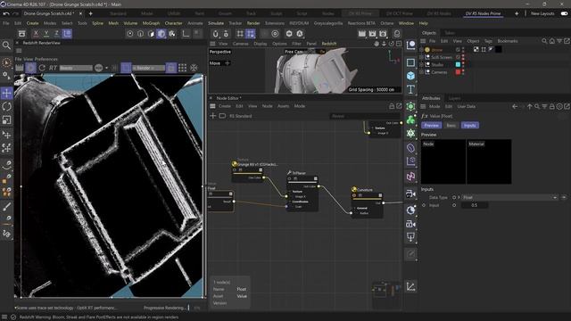
Task: Expand the Studio object row
Action: tap(421, 65)
